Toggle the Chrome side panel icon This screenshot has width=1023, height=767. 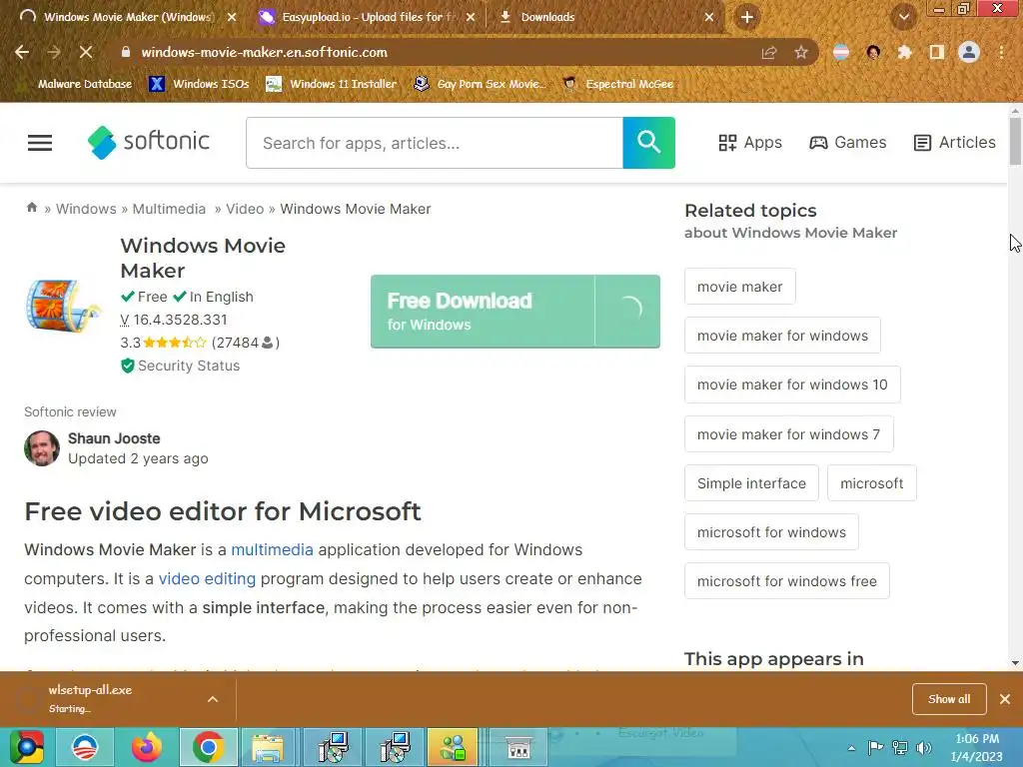[937, 52]
